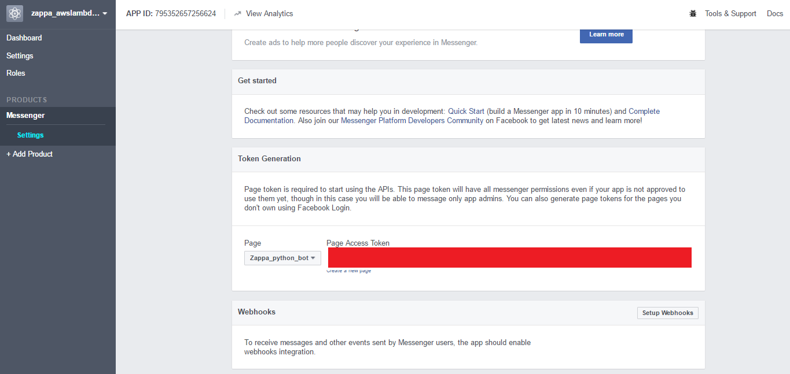Viewport: 790px width, 374px height.
Task: Click the bug icon beside Tools & Support
Action: coord(693,13)
